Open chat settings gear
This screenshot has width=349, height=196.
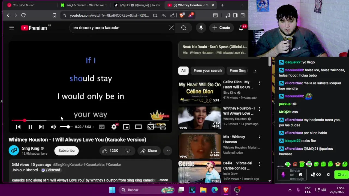coord(328,175)
